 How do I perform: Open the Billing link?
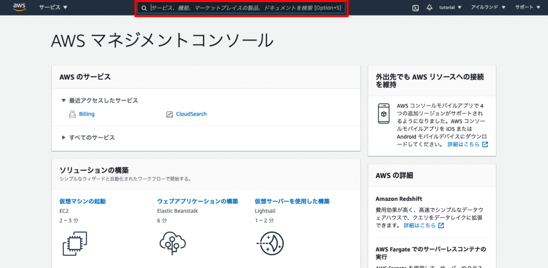pos(86,113)
